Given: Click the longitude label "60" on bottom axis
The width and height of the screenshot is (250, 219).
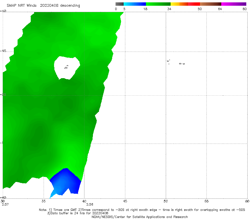Looking at the screenshot, I should 247,201.
